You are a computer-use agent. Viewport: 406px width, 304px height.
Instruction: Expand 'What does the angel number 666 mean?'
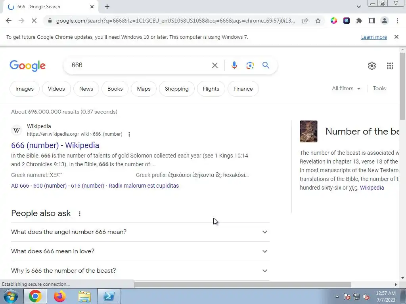140,232
